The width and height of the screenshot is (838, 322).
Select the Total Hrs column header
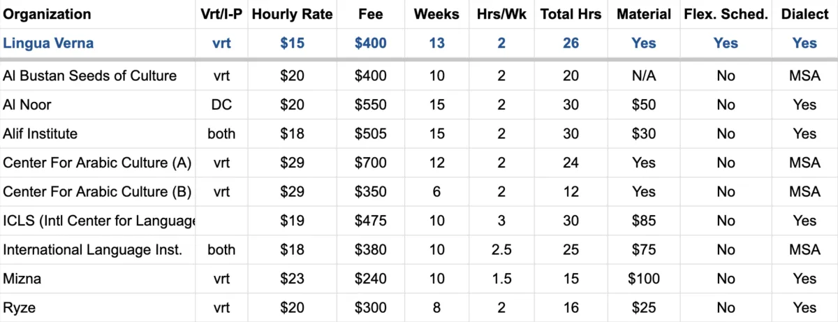571,14
